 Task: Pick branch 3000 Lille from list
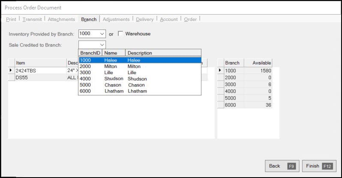pos(139,73)
